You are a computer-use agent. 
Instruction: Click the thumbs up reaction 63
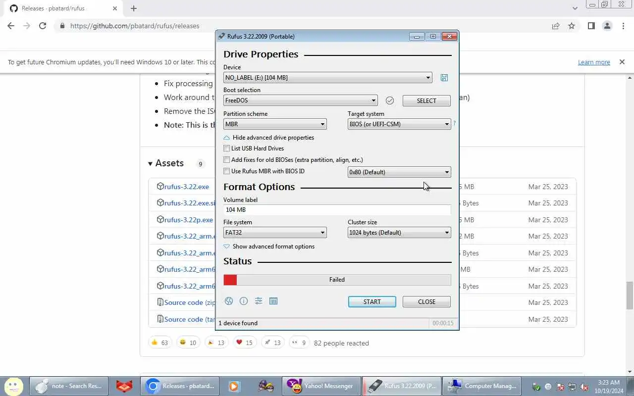[160, 343]
